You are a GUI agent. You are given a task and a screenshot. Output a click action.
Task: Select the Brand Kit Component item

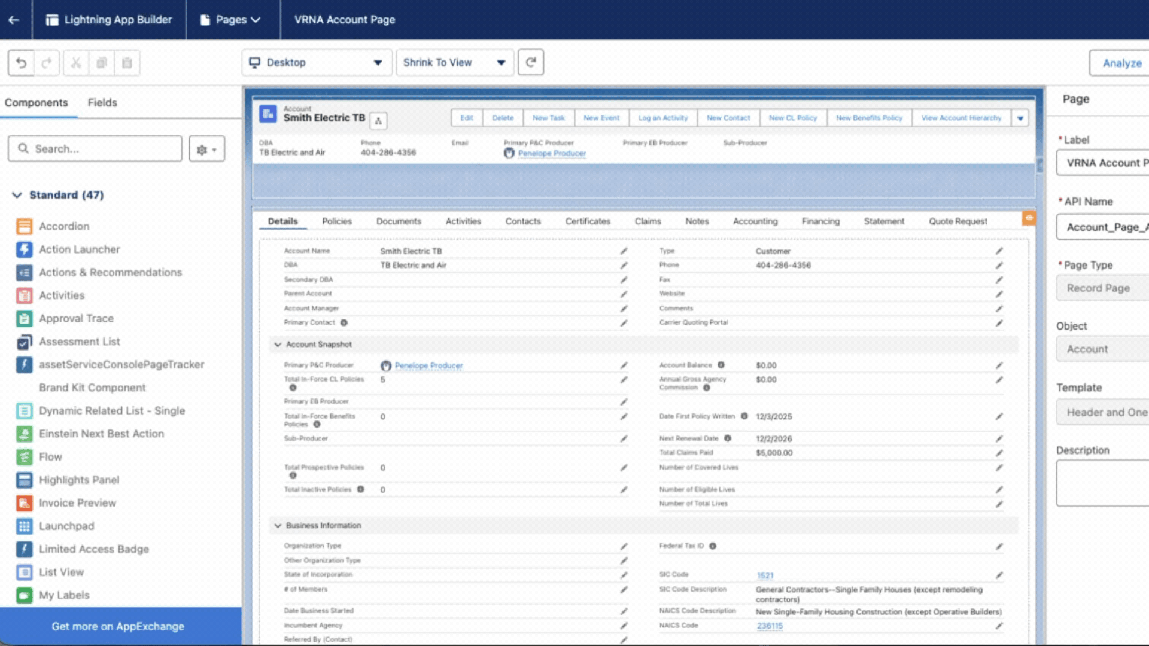coord(92,388)
